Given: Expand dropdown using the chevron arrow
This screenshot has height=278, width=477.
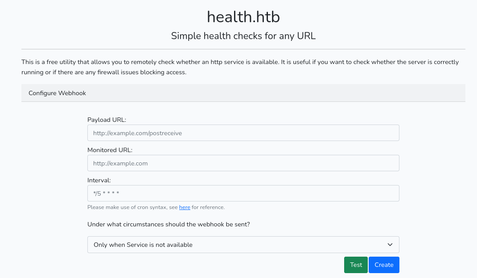Looking at the screenshot, I should tap(390, 245).
